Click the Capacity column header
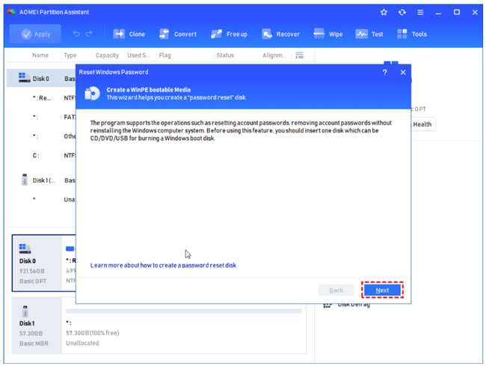 pos(107,55)
